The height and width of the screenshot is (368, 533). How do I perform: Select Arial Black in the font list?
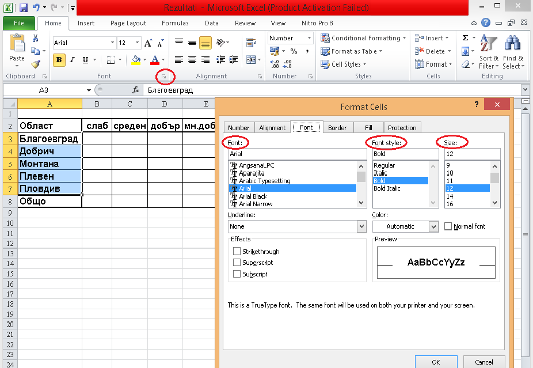point(253,196)
